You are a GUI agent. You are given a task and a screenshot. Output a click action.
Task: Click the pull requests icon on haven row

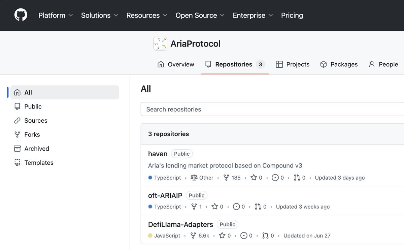click(297, 178)
